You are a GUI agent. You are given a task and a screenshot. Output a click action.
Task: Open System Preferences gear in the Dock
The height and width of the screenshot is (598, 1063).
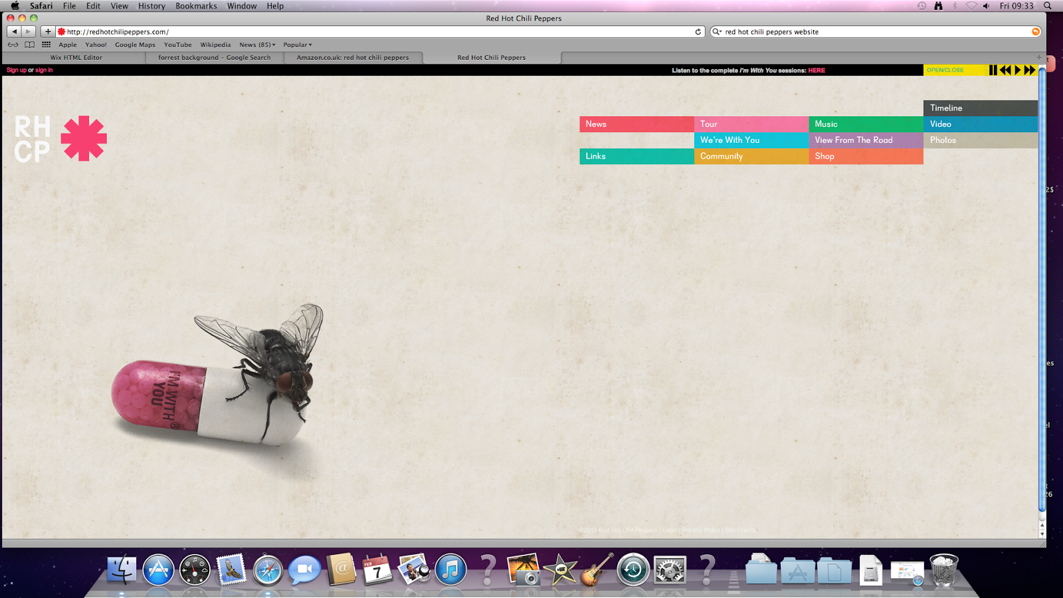(670, 569)
